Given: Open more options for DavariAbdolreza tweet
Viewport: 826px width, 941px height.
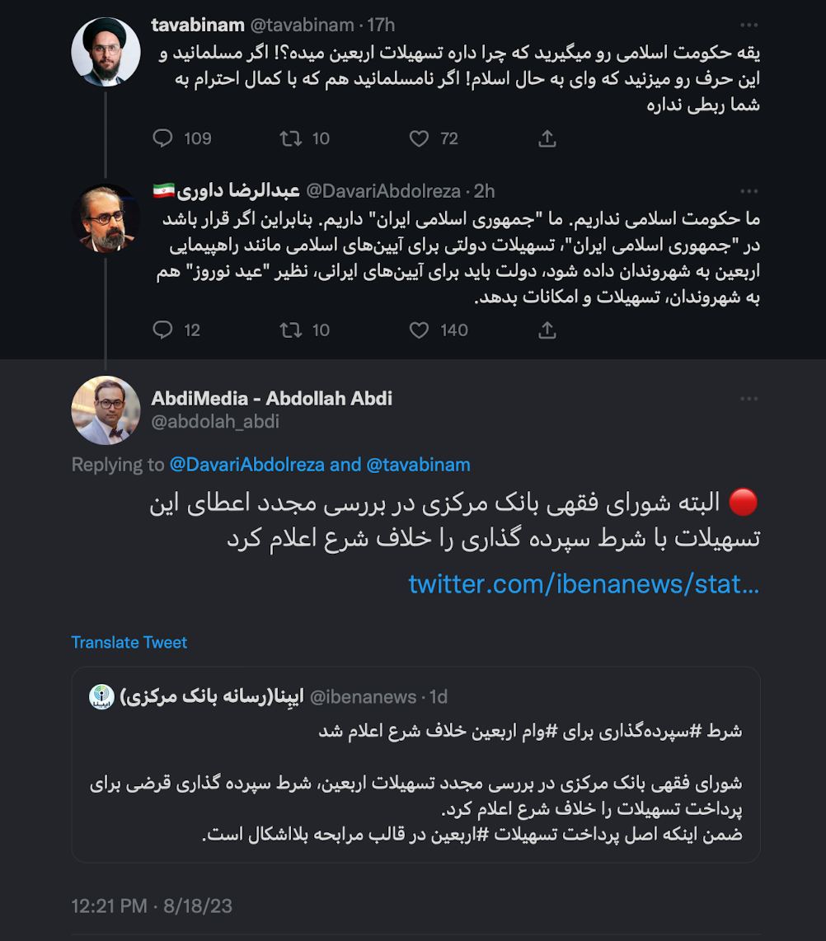Looking at the screenshot, I should 749,191.
